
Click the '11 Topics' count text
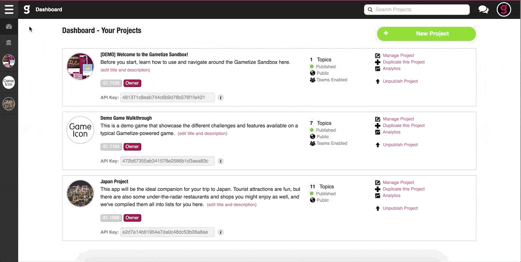click(x=322, y=187)
